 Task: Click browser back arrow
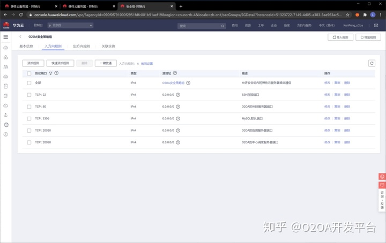click(5, 15)
